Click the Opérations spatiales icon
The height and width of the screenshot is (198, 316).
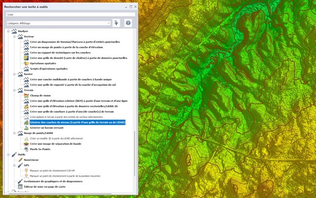tap(26, 63)
